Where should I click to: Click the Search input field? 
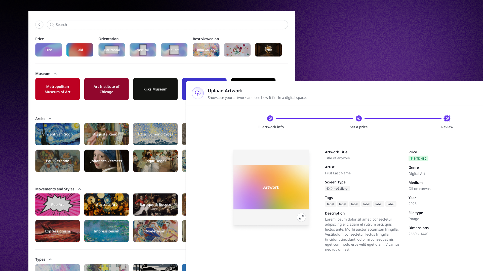167,25
